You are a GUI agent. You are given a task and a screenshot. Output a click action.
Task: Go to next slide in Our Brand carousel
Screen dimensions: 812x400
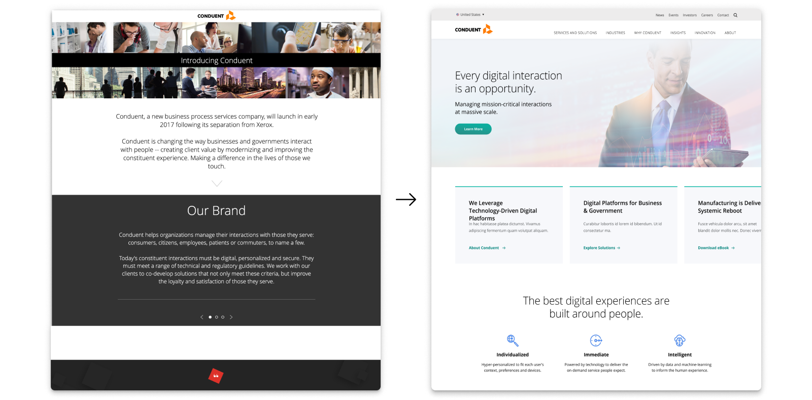click(x=231, y=317)
